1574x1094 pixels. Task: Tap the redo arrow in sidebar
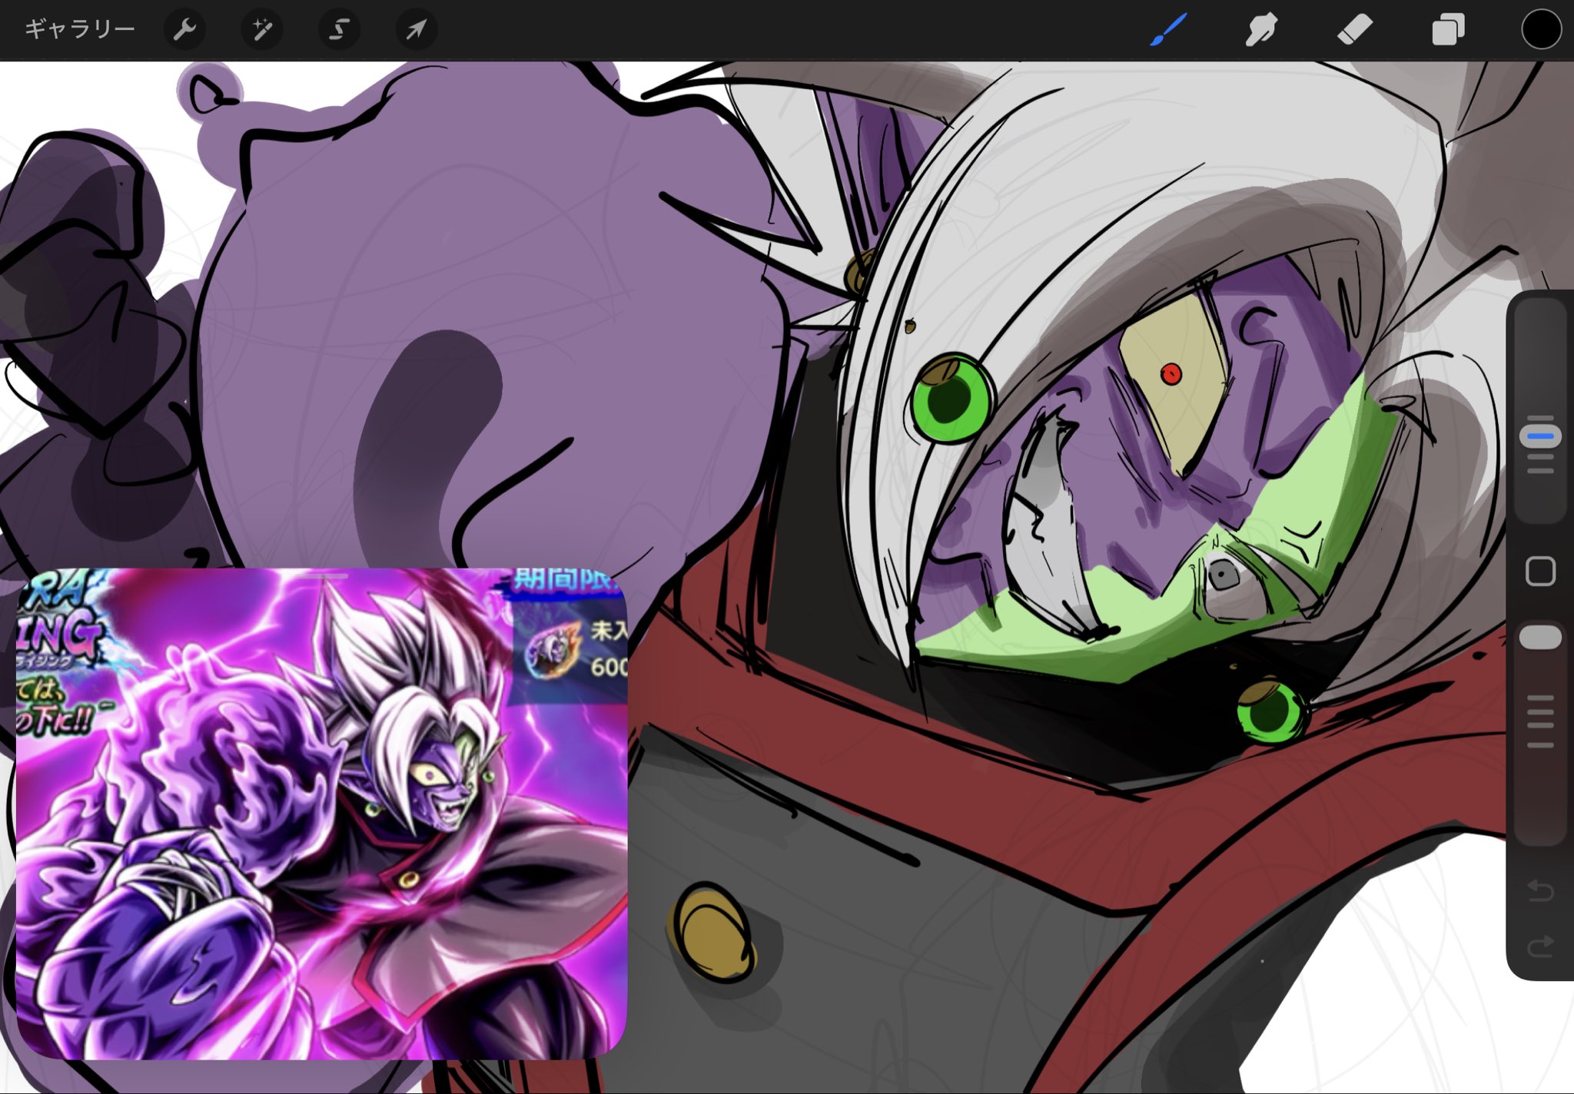pos(1540,946)
